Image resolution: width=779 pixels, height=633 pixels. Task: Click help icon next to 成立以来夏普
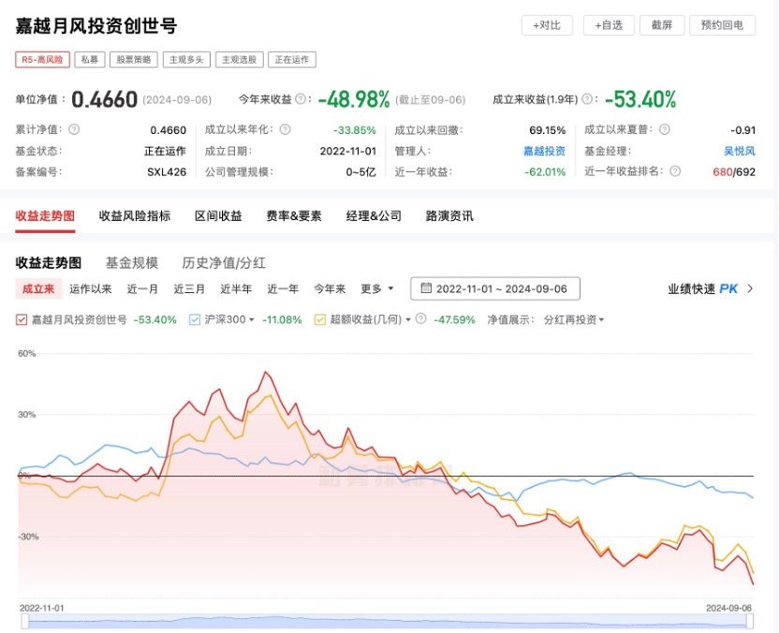pos(665,130)
